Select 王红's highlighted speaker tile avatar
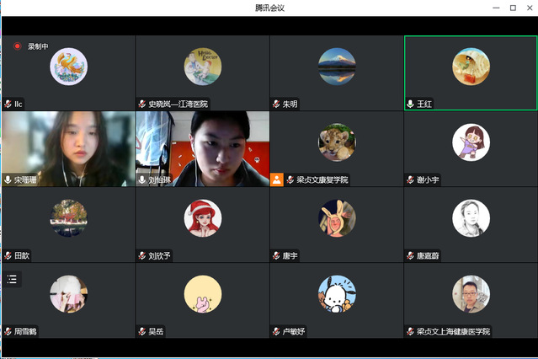This screenshot has width=538, height=359. [x=471, y=67]
